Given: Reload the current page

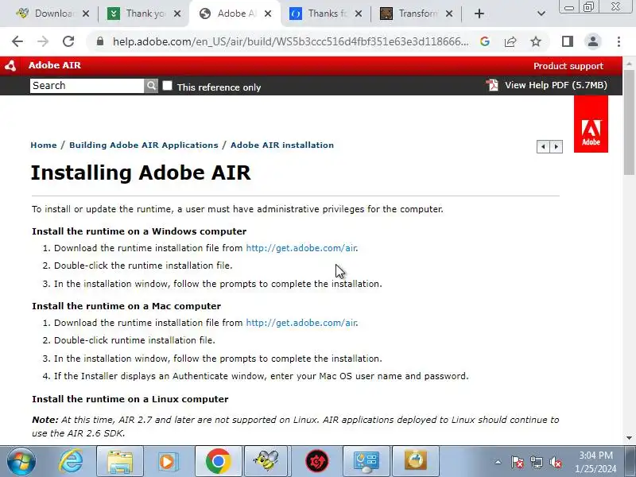Looking at the screenshot, I should coord(68,41).
